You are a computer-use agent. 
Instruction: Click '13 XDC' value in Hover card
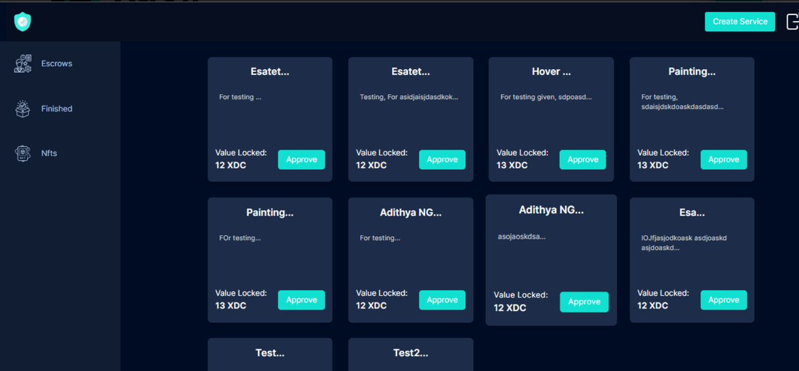(x=512, y=165)
